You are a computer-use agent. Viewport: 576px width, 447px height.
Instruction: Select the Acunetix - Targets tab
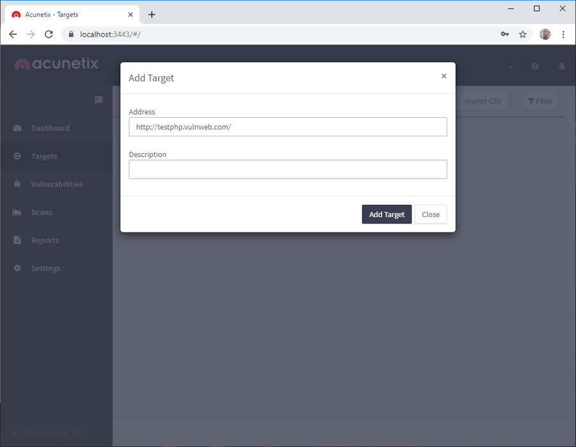[72, 14]
